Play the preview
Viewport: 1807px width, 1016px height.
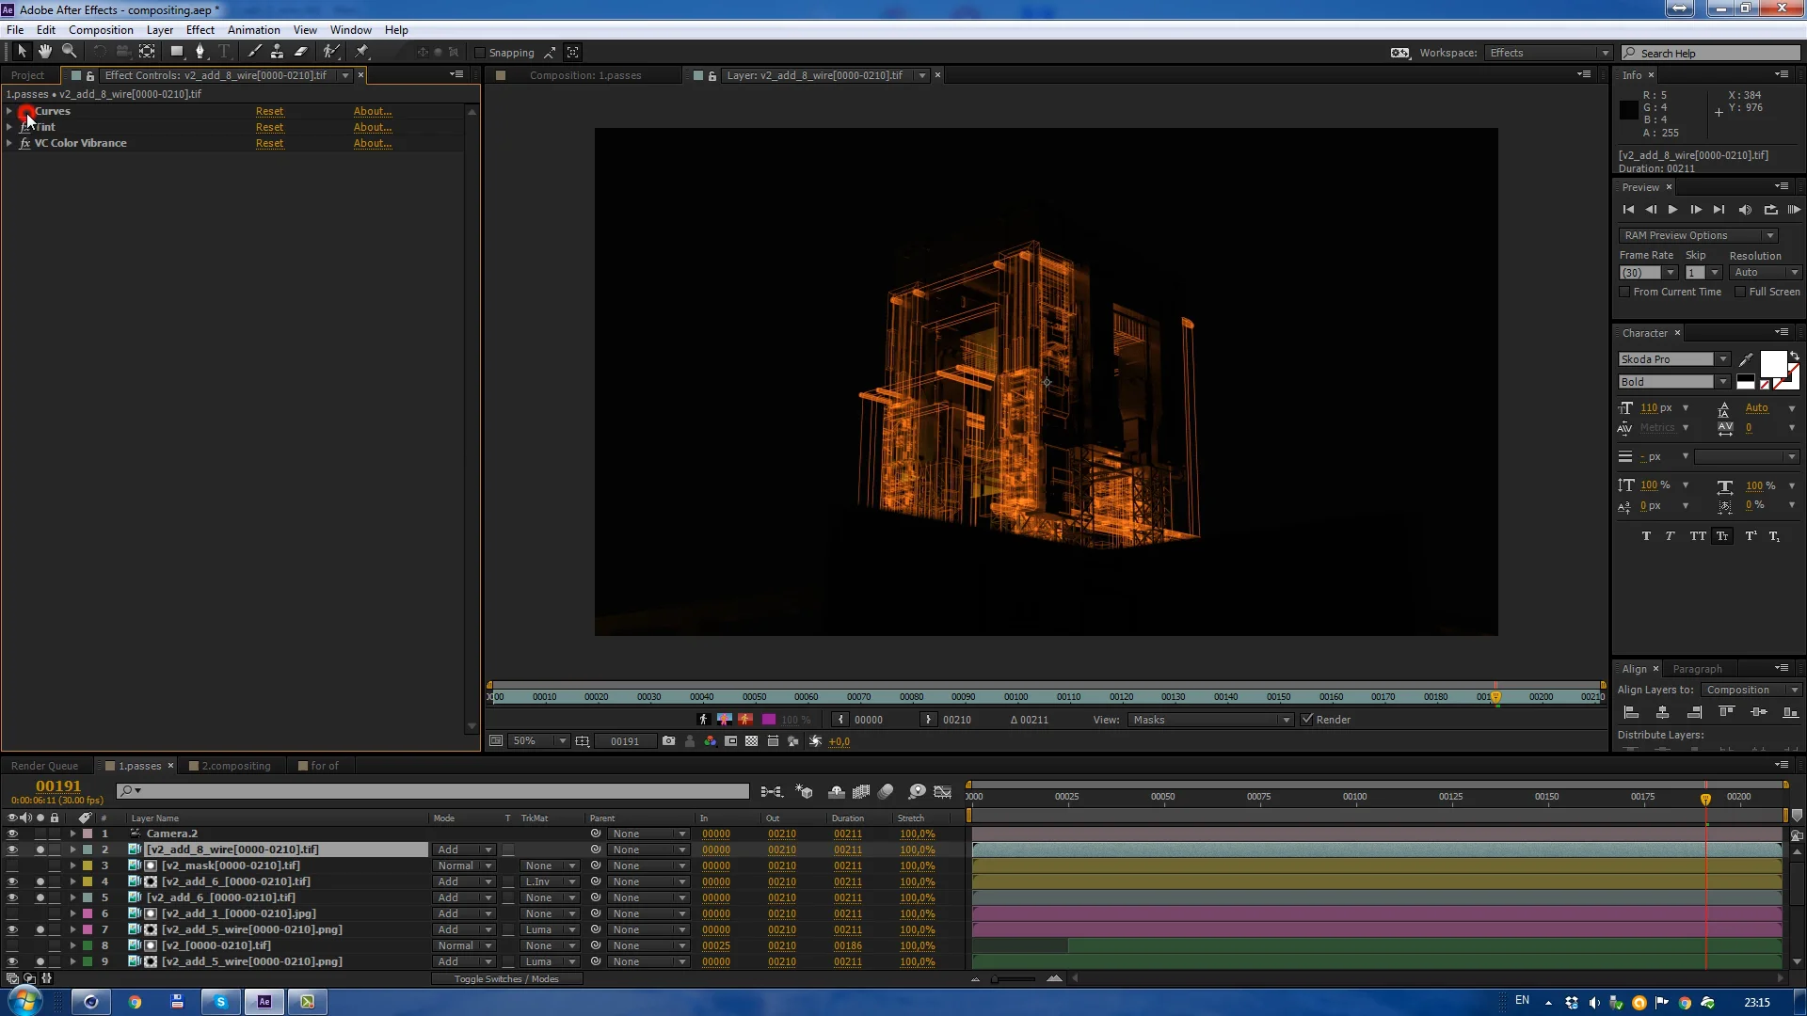1672,210
